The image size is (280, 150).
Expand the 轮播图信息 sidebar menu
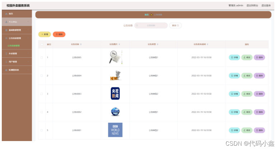pos(17,70)
